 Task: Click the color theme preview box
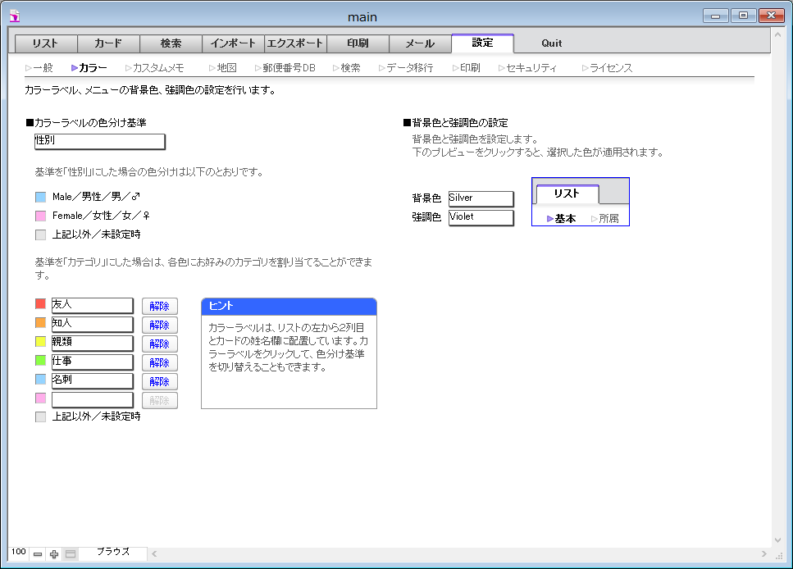pos(580,202)
